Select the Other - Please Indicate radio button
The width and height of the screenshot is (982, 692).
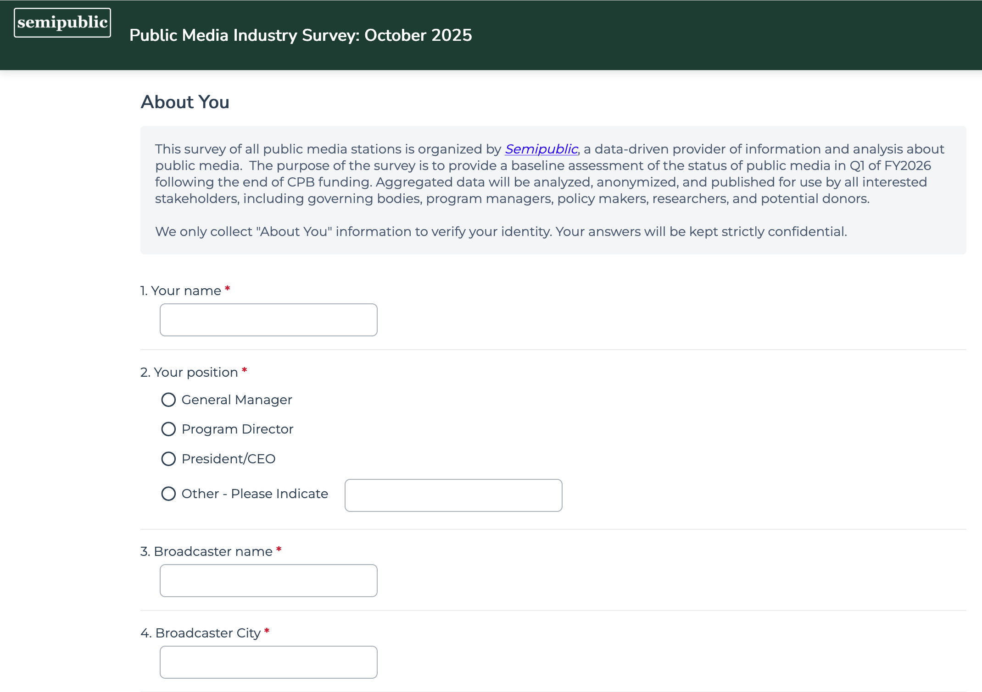pos(168,494)
